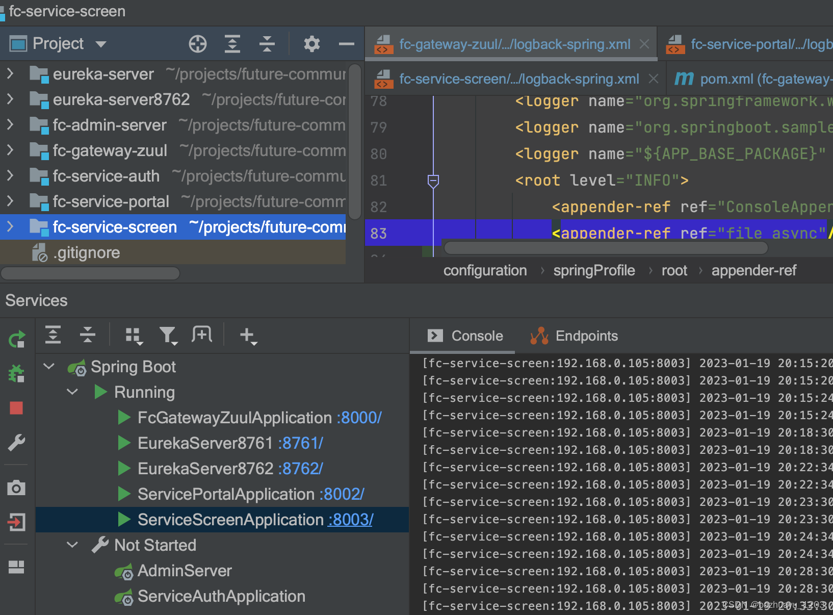Screen dimensions: 833x615
Task: Collapse the Running group
Action: [72, 392]
